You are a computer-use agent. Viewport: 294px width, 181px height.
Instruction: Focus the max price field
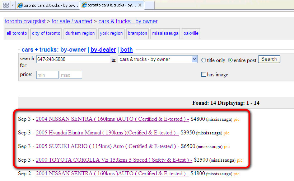click(71, 75)
